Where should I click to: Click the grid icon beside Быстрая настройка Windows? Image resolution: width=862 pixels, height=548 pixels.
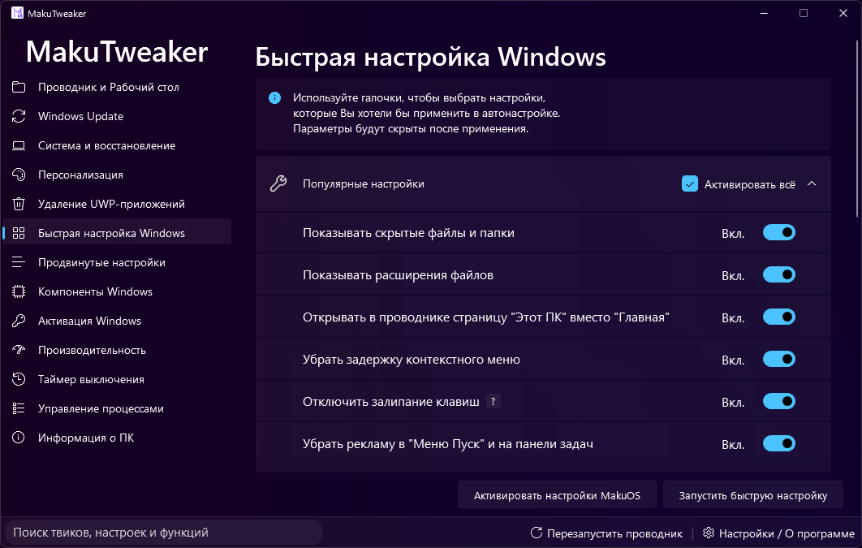click(x=19, y=233)
